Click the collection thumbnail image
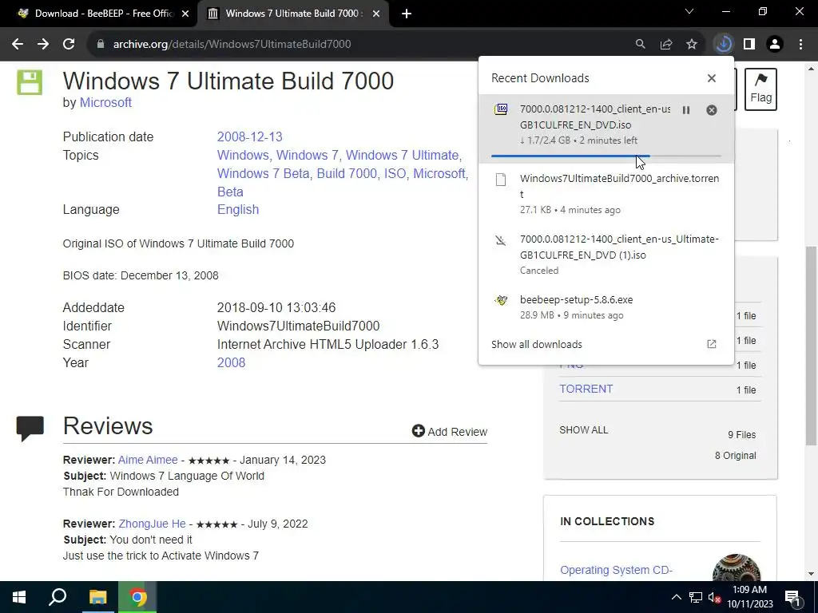Image resolution: width=818 pixels, height=613 pixels. tap(736, 568)
